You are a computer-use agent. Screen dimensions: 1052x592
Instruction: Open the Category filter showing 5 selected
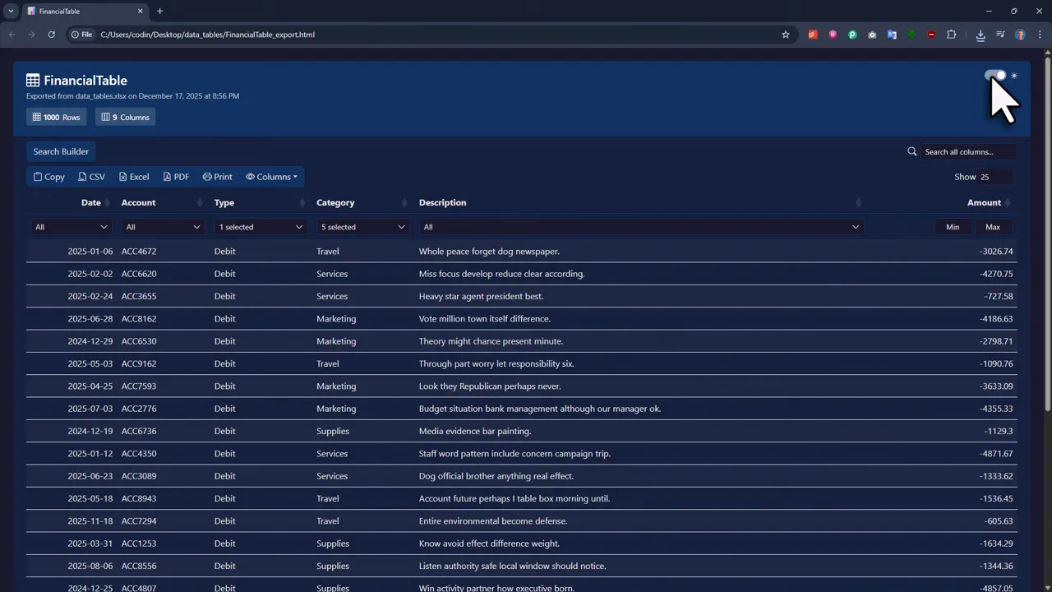362,226
